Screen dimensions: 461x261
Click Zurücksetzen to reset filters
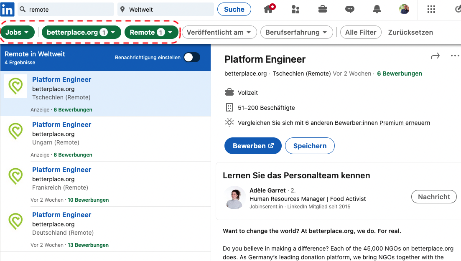410,32
